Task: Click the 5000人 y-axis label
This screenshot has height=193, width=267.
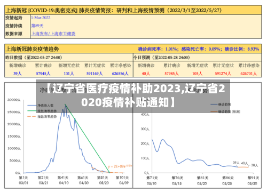Action: coord(15,160)
